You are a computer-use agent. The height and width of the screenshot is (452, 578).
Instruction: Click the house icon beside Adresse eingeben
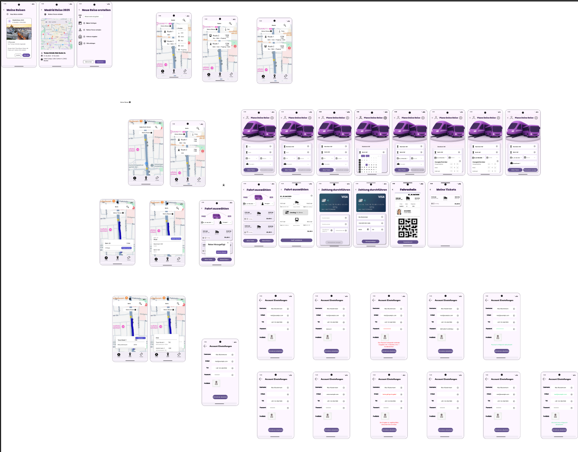coord(80,36)
